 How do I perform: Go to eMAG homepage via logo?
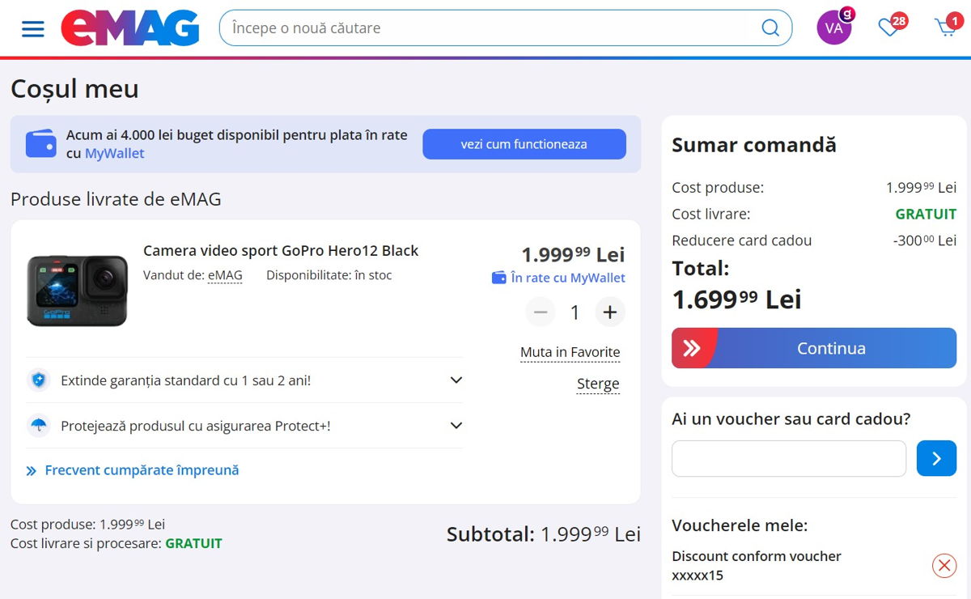(x=129, y=28)
